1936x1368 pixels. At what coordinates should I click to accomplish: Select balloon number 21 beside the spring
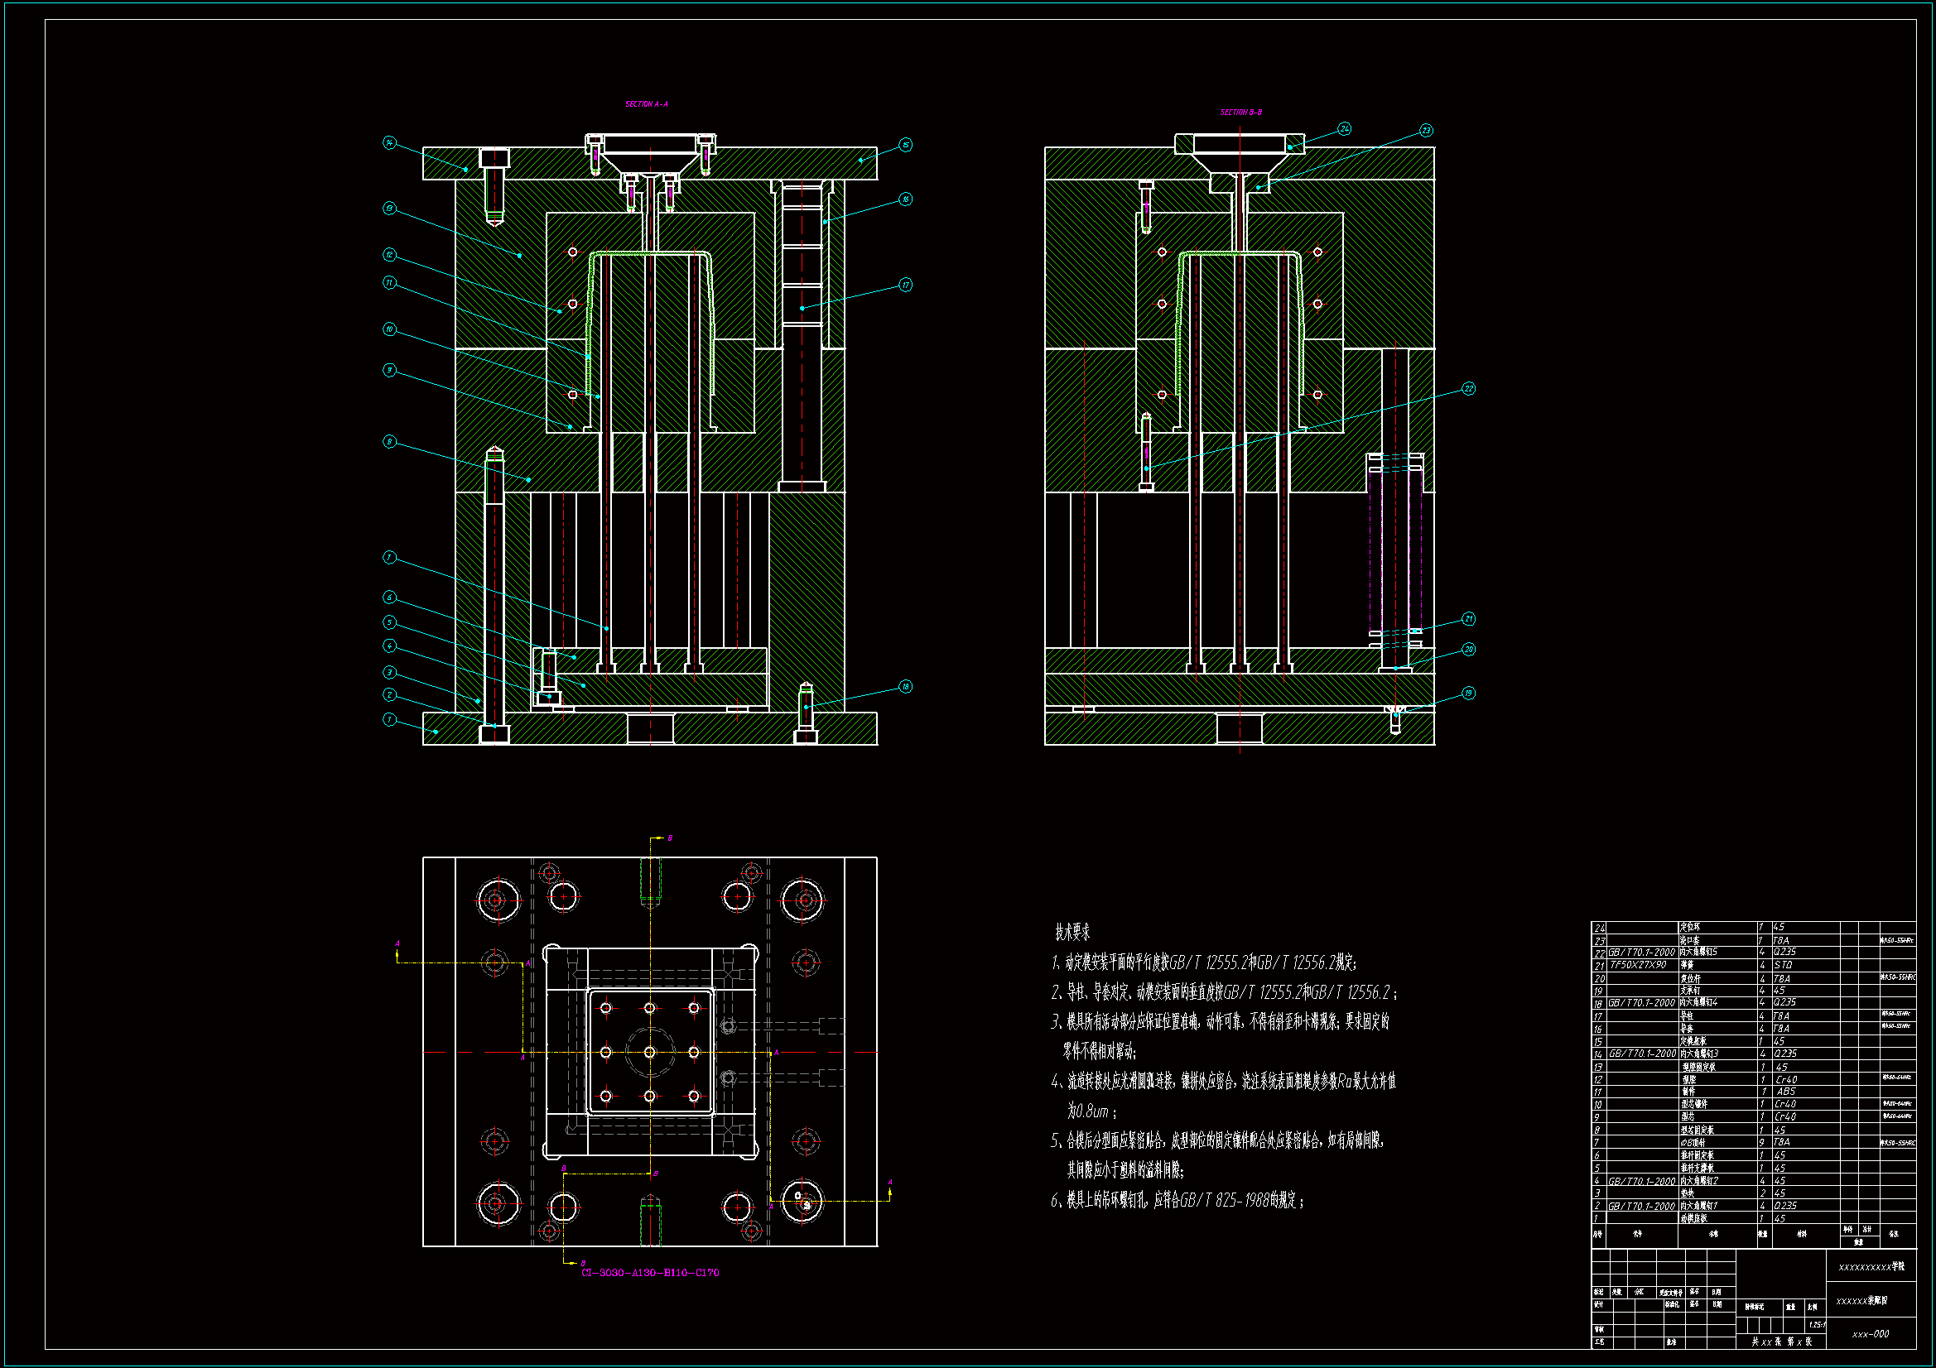tap(1468, 619)
